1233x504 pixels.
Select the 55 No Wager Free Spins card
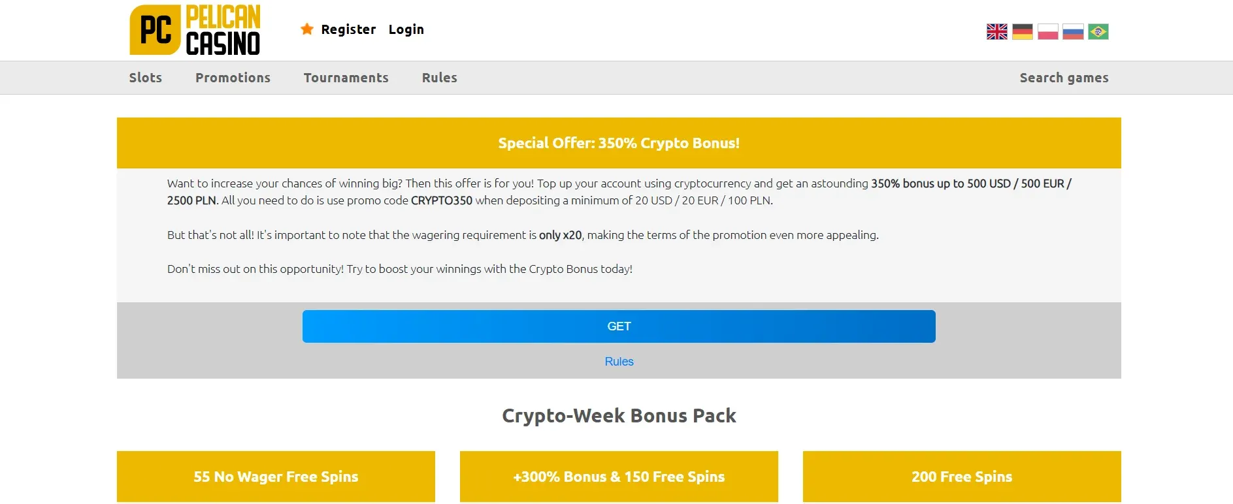pyautogui.click(x=276, y=477)
